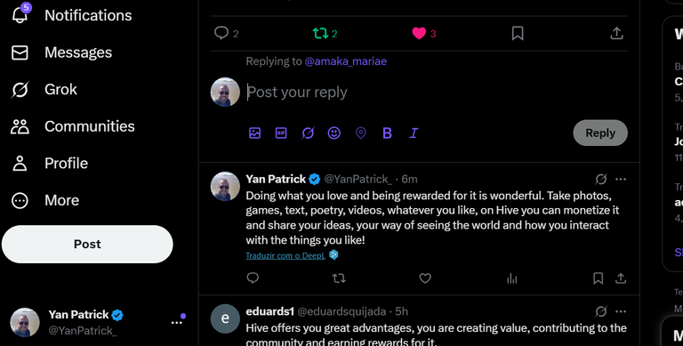Click the white Post button
The height and width of the screenshot is (346, 683).
(87, 244)
